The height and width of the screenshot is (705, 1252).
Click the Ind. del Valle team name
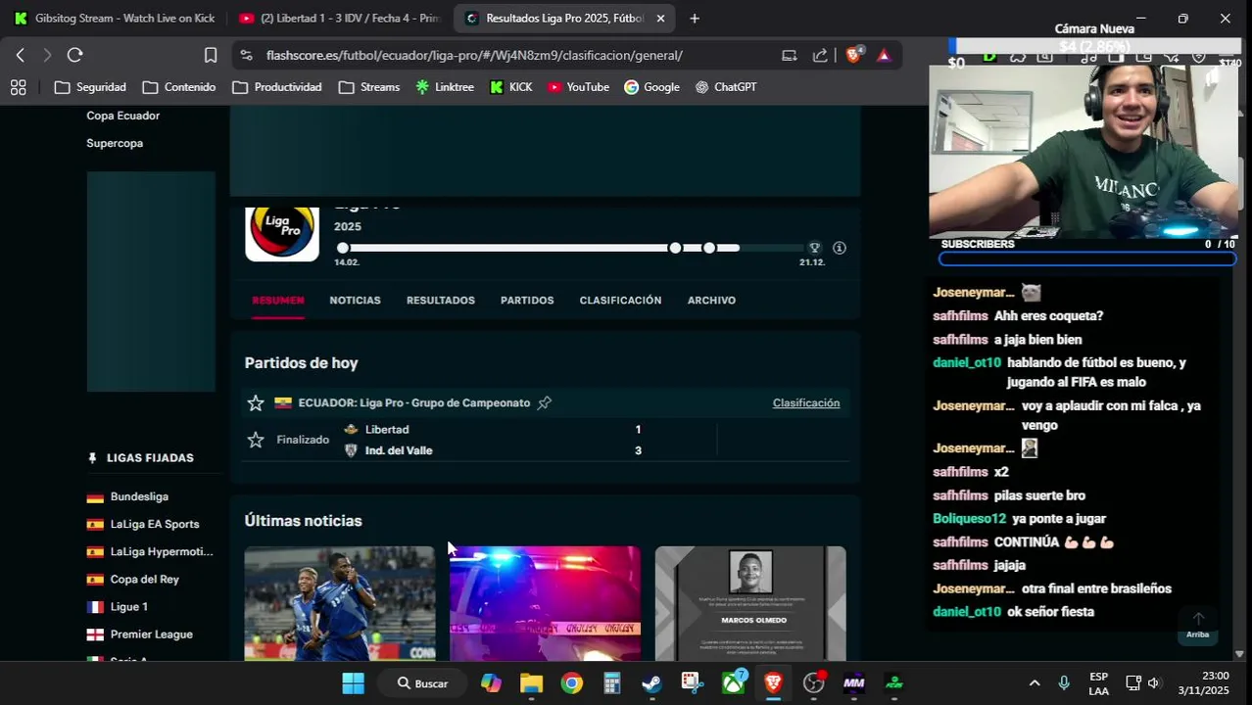click(399, 450)
